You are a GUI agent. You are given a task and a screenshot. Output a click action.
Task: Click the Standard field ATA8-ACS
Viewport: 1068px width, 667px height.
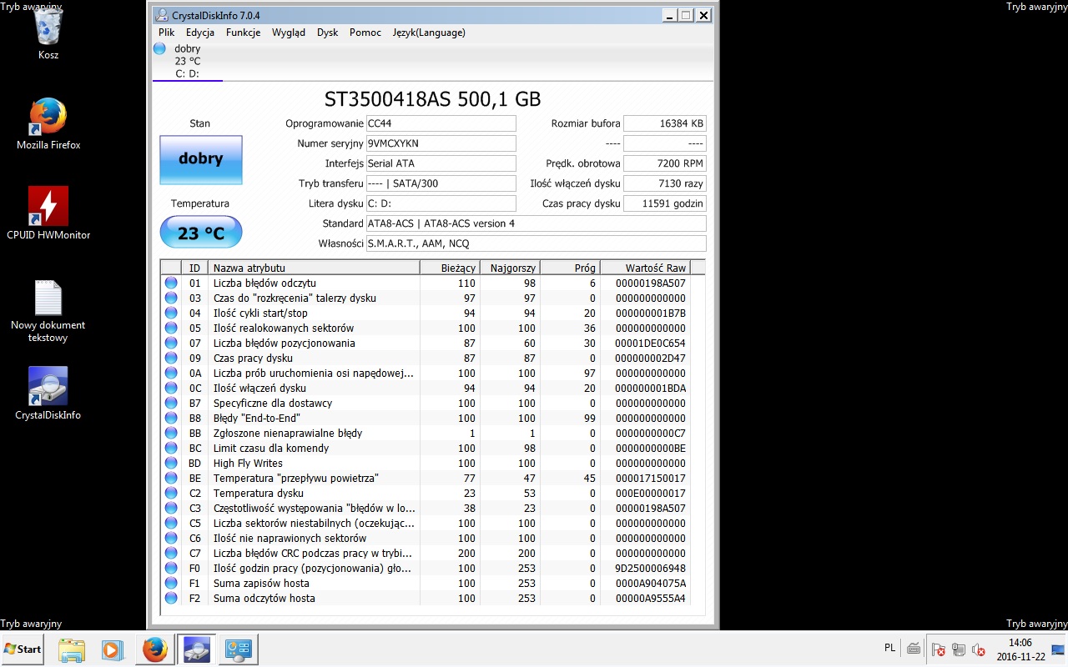coord(537,223)
